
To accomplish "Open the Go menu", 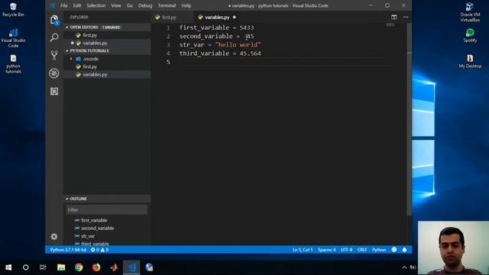I will (130, 5).
